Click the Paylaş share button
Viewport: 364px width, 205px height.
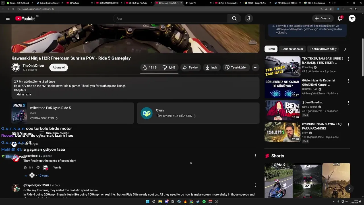tap(191, 67)
